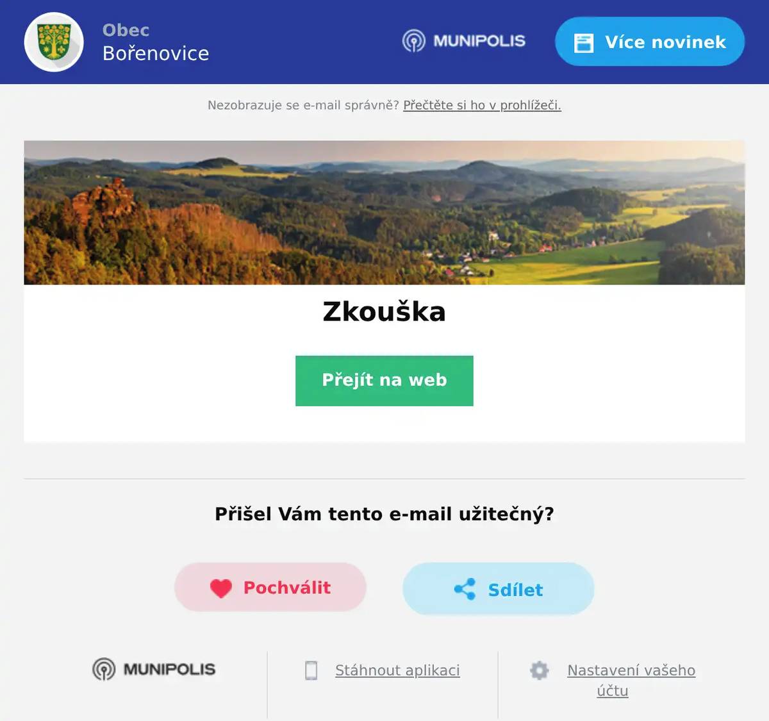
Task: Open the Stáhnout aplikaci link
Action: pyautogui.click(x=397, y=670)
